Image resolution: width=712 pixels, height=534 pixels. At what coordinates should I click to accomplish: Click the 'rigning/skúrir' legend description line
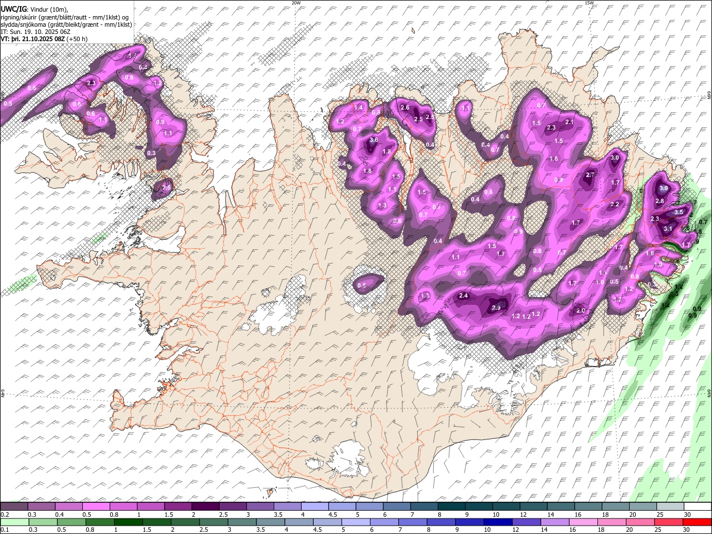point(65,17)
